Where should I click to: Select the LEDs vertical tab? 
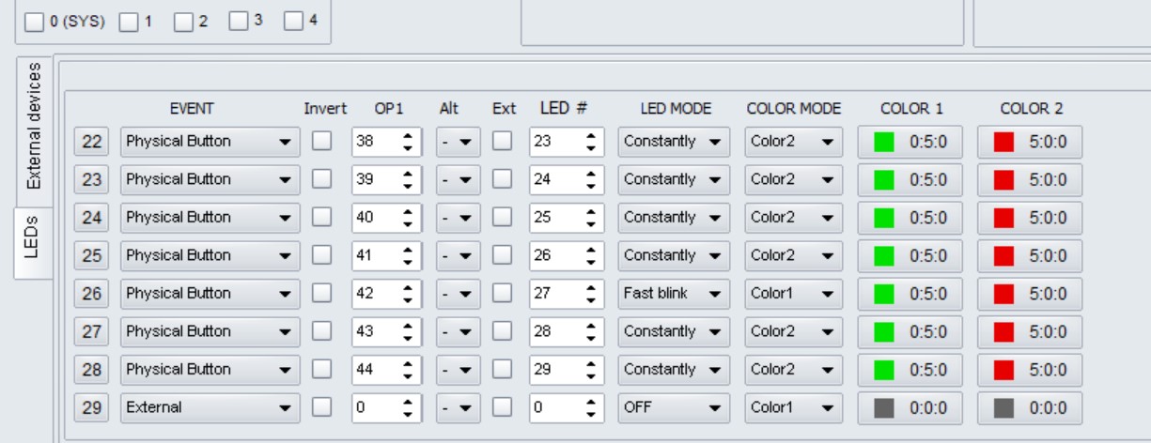[x=34, y=239]
